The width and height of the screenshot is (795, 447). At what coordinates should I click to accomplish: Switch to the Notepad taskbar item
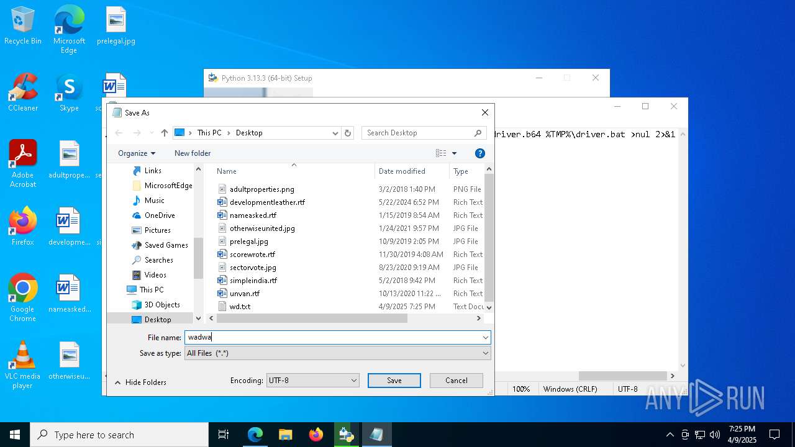pyautogui.click(x=376, y=435)
